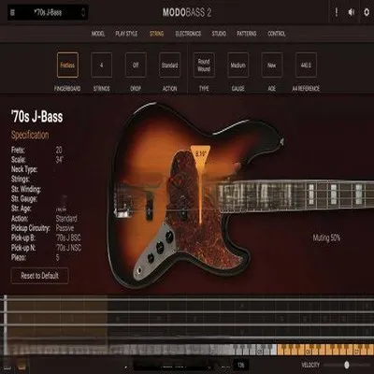Screen dimensions: 374x374
Task: Click the Pick-up N: '70s J NSC value
Action: pyautogui.click(x=68, y=248)
